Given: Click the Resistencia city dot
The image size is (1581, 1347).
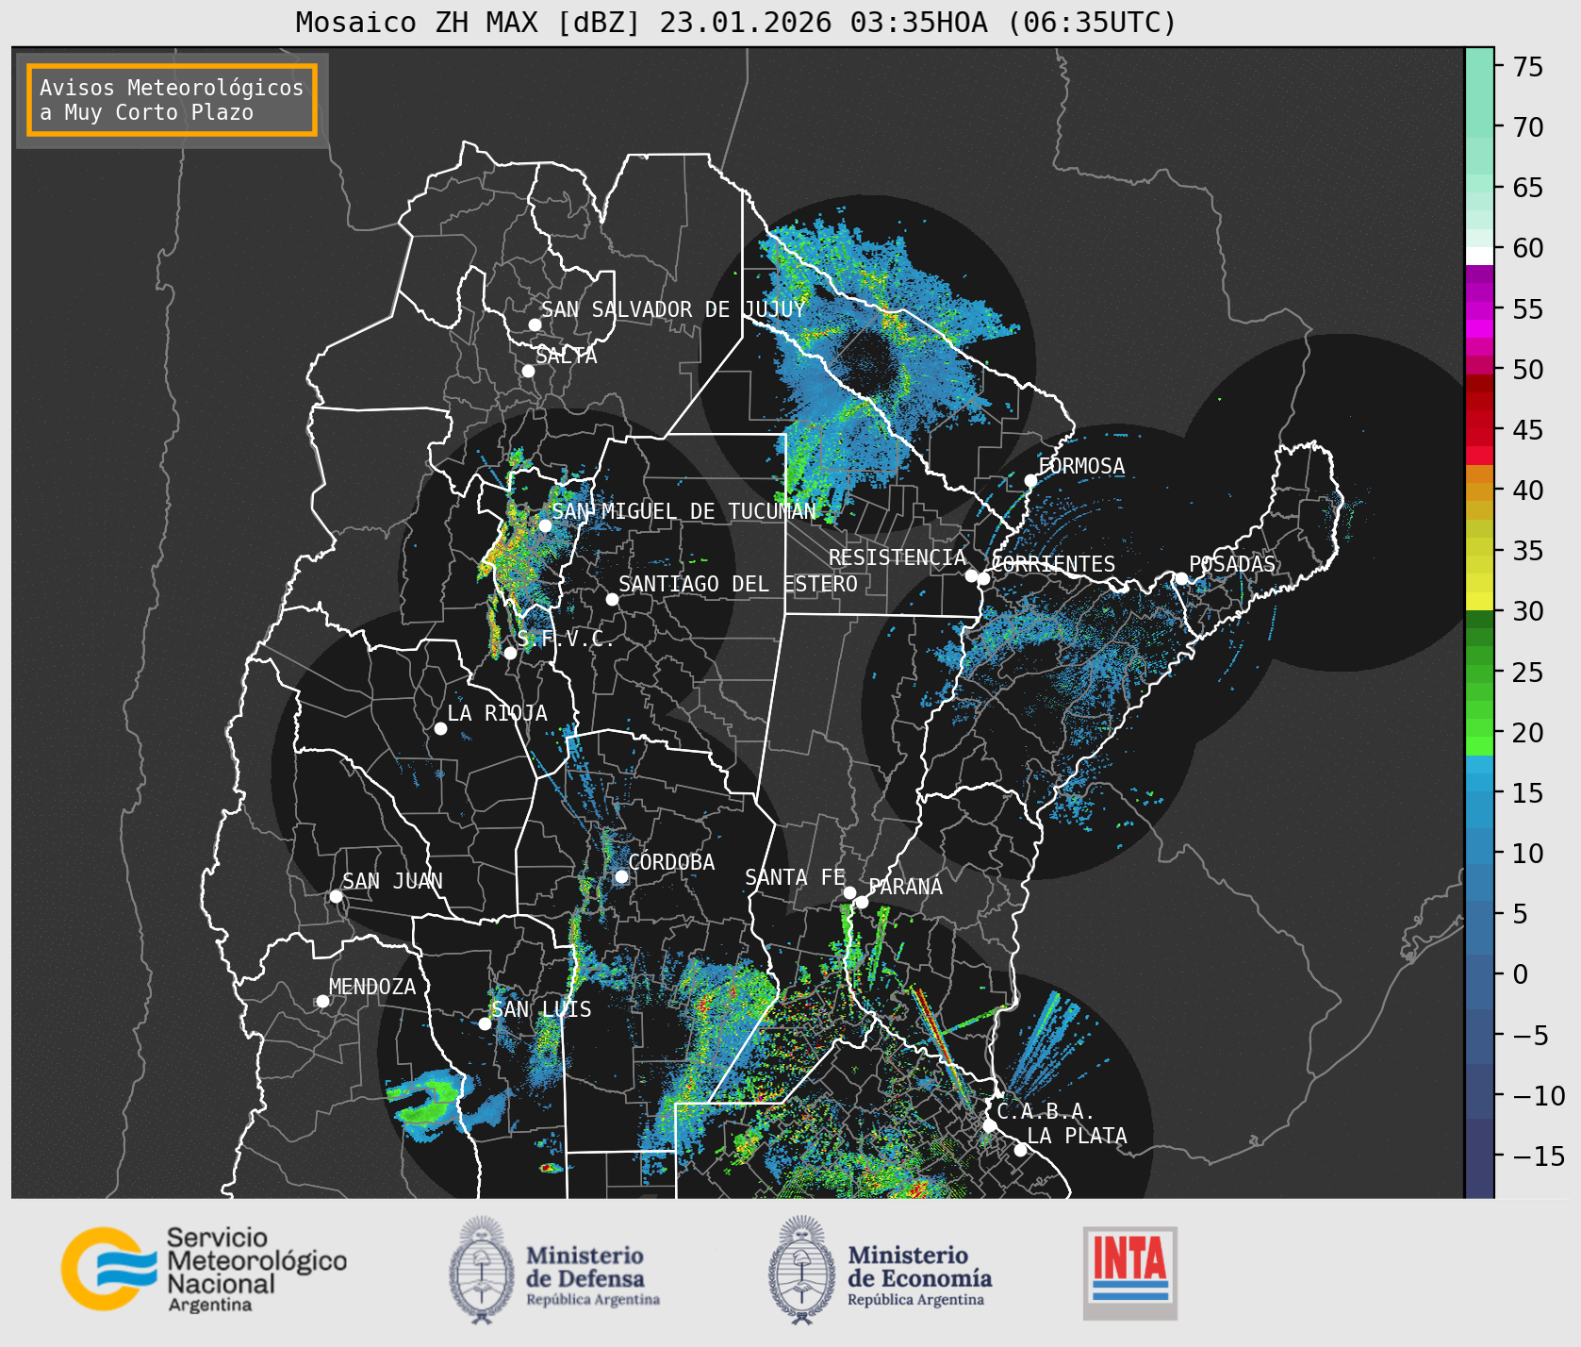Looking at the screenshot, I should coord(971,575).
